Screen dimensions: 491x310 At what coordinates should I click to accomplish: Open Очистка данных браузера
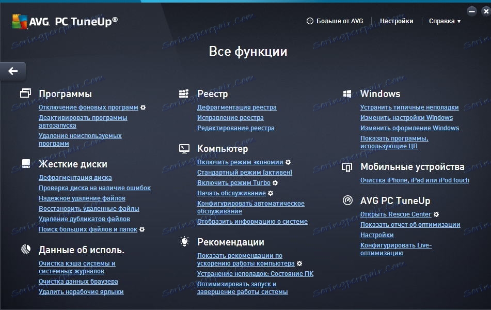coord(78,282)
